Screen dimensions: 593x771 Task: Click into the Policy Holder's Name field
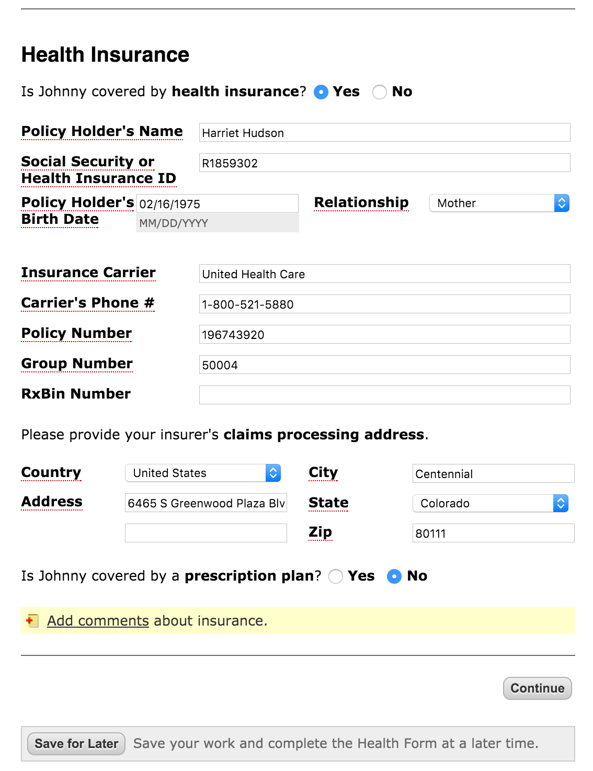point(384,132)
